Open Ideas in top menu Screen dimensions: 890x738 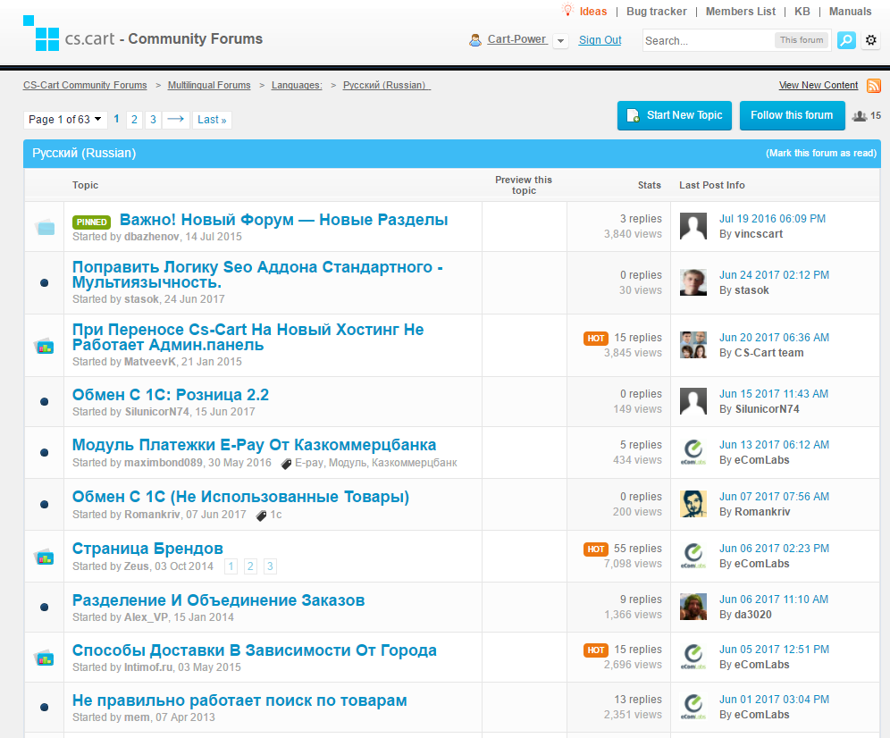[x=593, y=12]
